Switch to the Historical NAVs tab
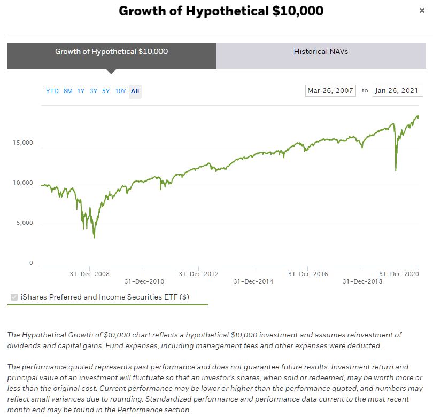This screenshot has height=417, width=433. [321, 56]
